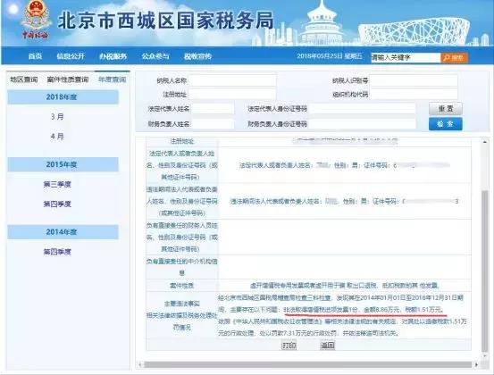Click the 纳税人名称 input field
Viewport: 494px width, 375px height.
pyautogui.click(x=232, y=80)
